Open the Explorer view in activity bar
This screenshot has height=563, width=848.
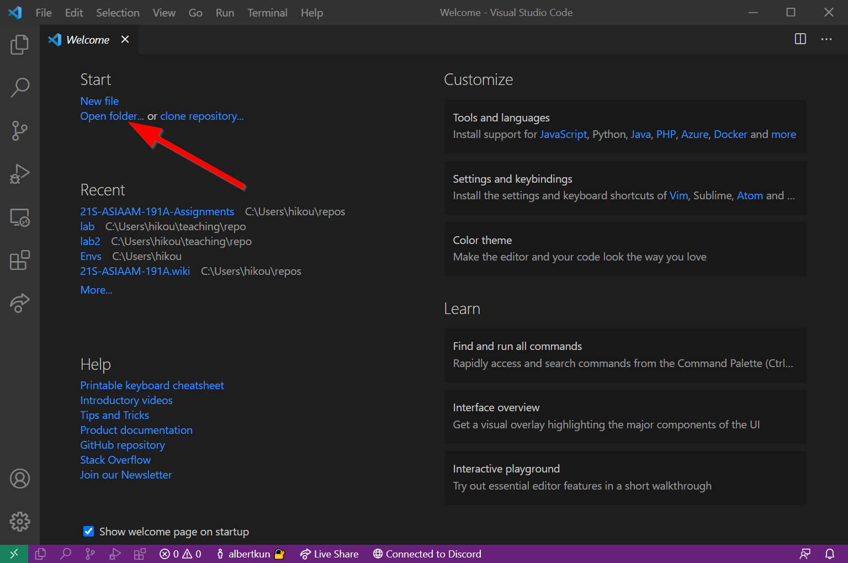(x=20, y=45)
